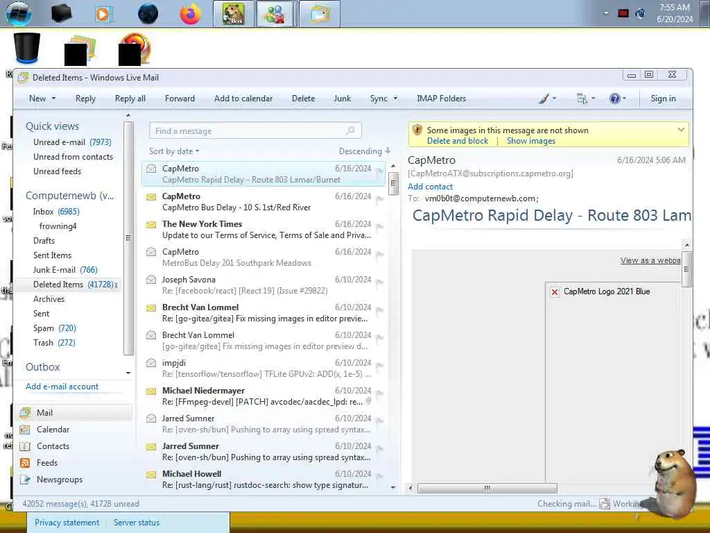Expand the Sync dropdown arrow
Image resolution: width=710 pixels, height=533 pixels.
tap(395, 99)
